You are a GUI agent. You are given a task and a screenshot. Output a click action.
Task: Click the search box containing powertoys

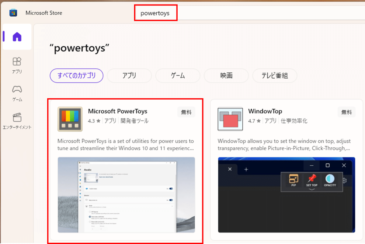[249, 13]
